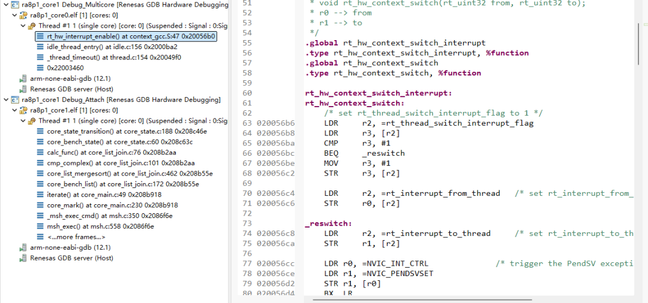Collapse ra8p1_core1.elf process node
Image resolution: width=648 pixels, height=303 pixels.
(14, 111)
